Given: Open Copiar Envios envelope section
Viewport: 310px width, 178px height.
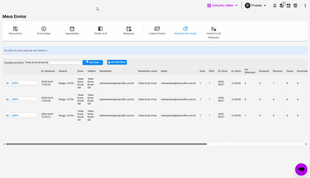Looking at the screenshot, I should pos(157,31).
